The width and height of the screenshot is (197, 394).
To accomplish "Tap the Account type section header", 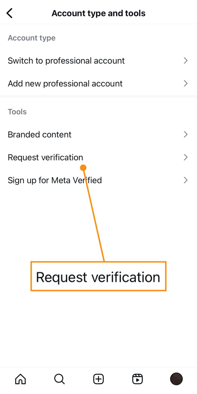I will point(32,38).
